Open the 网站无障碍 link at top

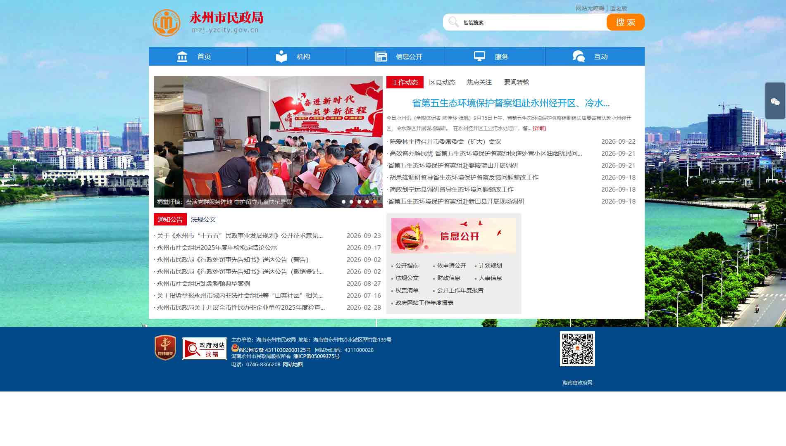pyautogui.click(x=590, y=8)
